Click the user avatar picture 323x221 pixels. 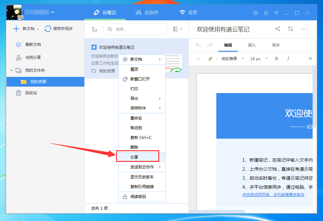(14, 12)
